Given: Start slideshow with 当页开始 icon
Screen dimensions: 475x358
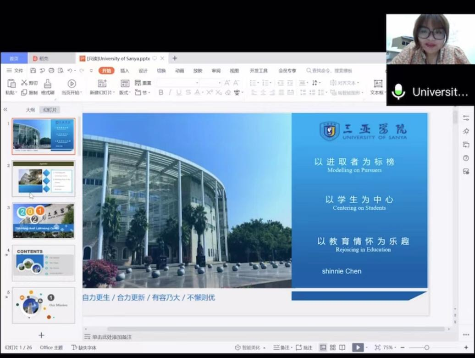Looking at the screenshot, I should (72, 84).
